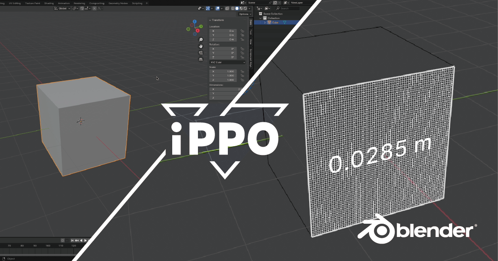The image size is (498, 261).
Task: Open the View sidebar tab
Action: pyautogui.click(x=251, y=41)
